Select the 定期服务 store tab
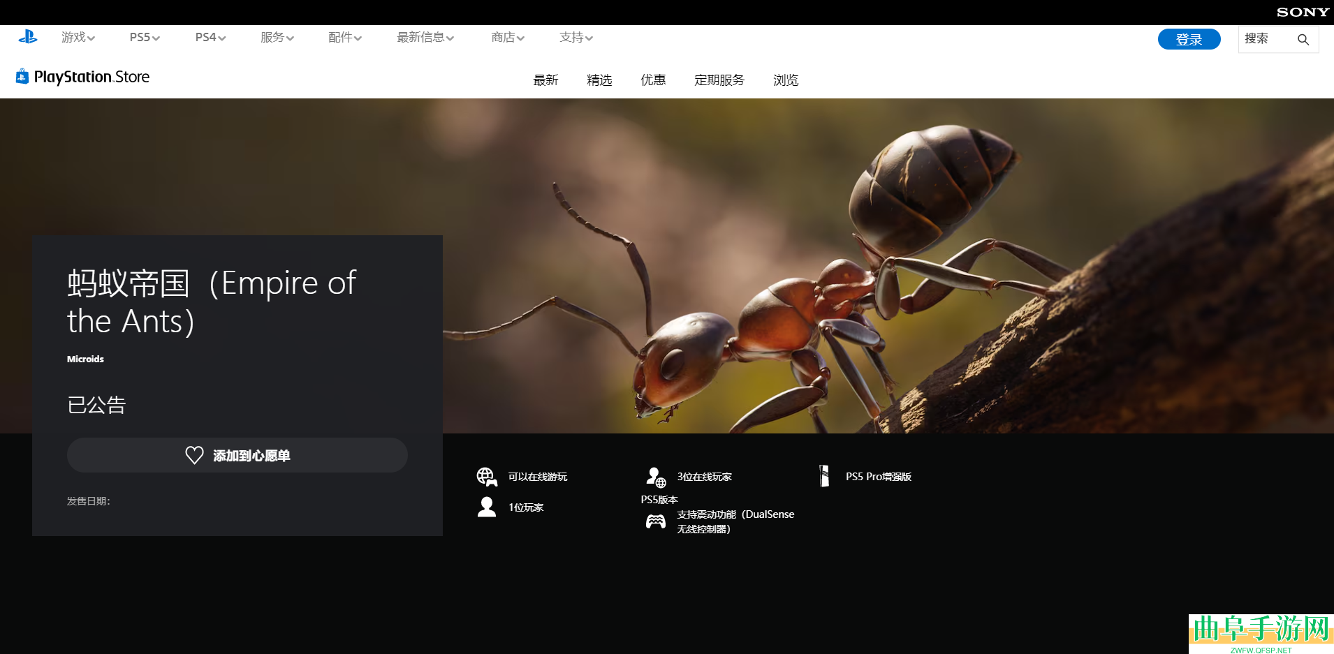Screen dimensions: 1334x654 pyautogui.click(x=719, y=80)
